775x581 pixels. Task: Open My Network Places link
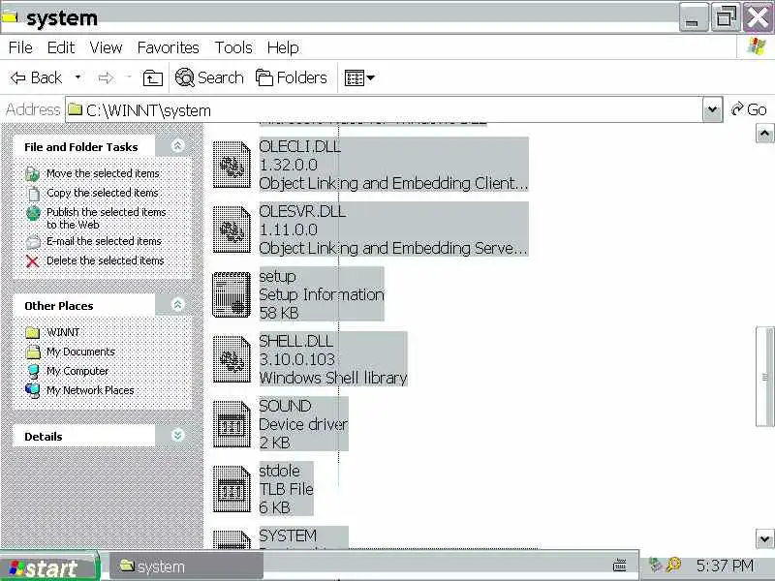click(x=90, y=390)
